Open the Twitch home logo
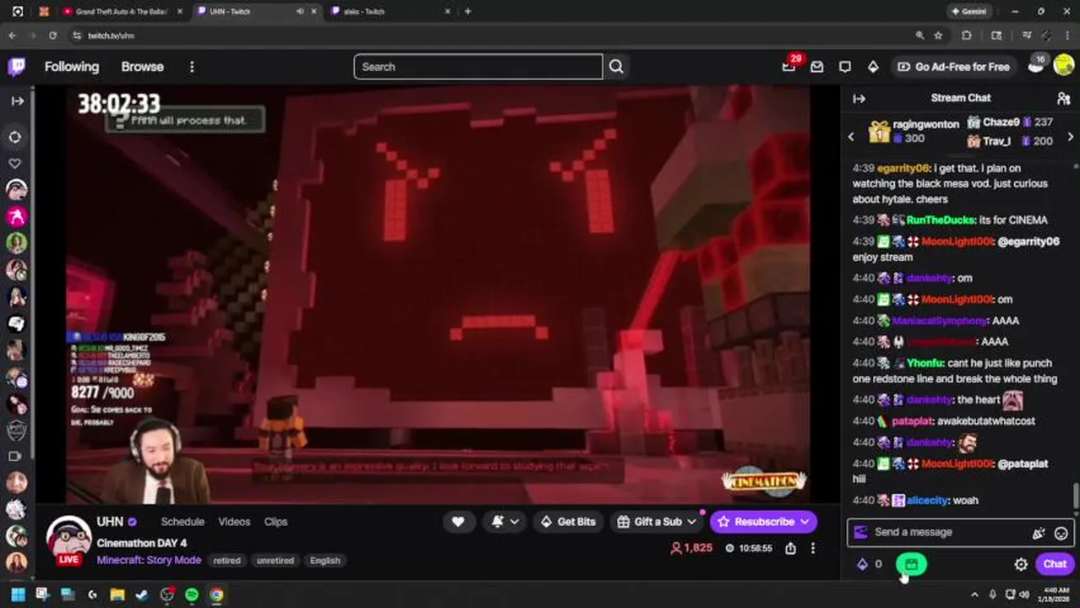This screenshot has width=1080, height=608. [x=17, y=67]
